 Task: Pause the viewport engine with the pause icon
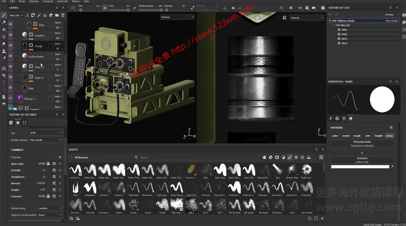pos(291,8)
